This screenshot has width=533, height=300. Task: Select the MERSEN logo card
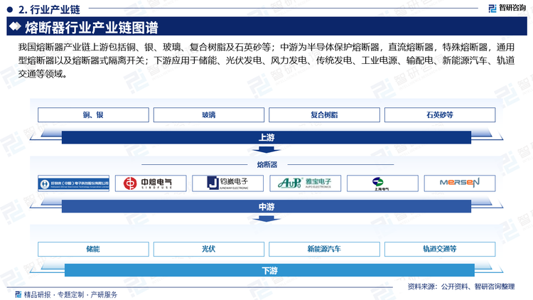point(460,183)
